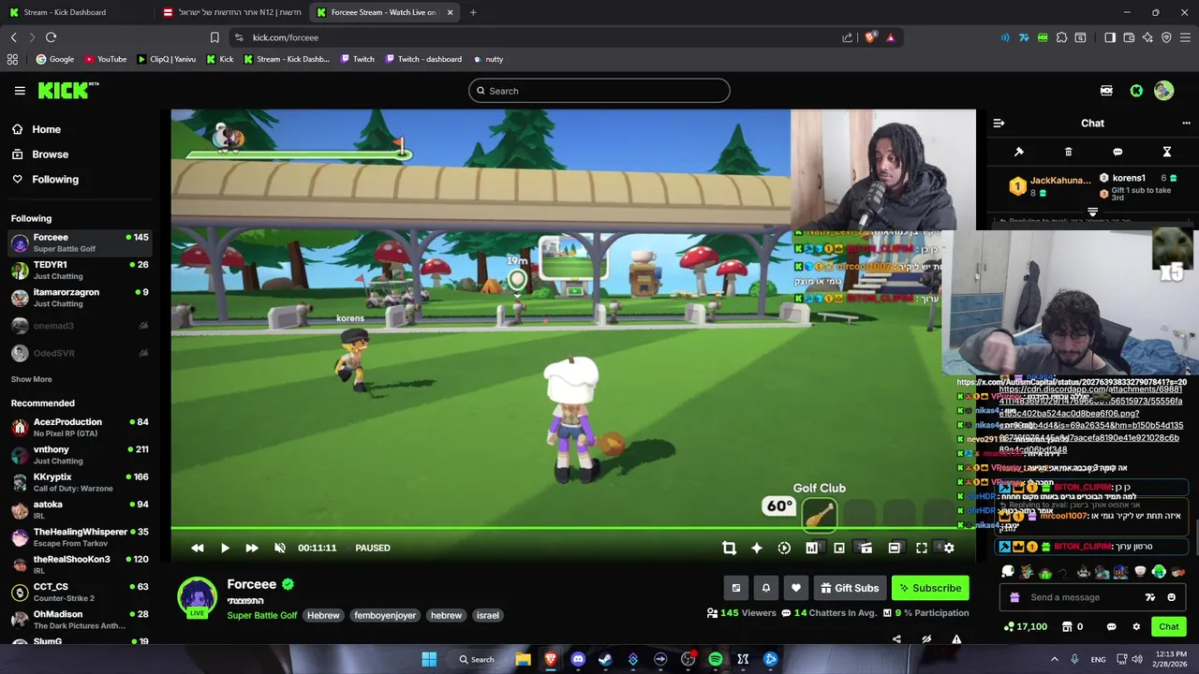Screen dimensions: 1199x674
Task: Open Spotify from the taskbar
Action: (x=716, y=659)
